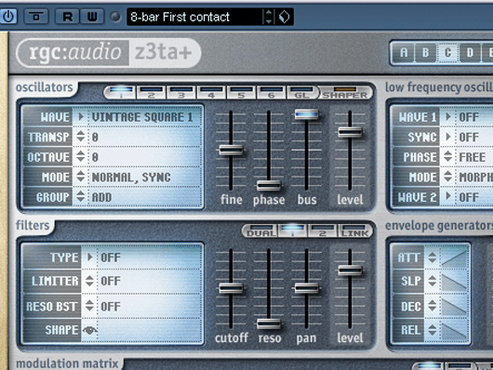
Task: Select oscillator 5 tab
Action: pyautogui.click(x=241, y=92)
